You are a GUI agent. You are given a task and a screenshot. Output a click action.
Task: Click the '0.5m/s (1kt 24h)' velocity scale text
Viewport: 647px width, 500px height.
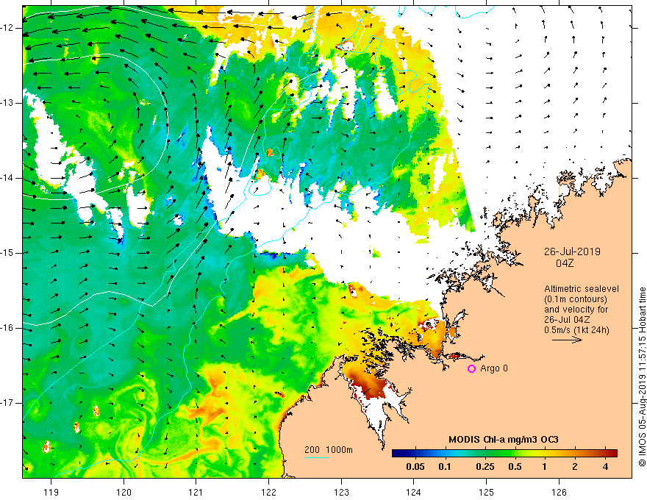pos(576,330)
